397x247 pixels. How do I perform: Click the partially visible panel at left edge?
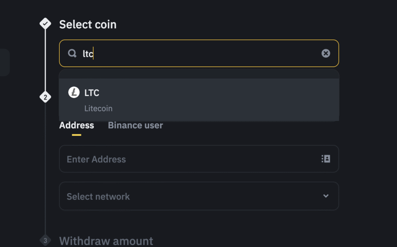[x=5, y=62]
